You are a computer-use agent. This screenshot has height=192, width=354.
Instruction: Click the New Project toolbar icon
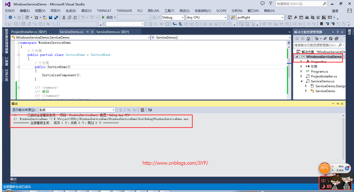click(x=27, y=18)
